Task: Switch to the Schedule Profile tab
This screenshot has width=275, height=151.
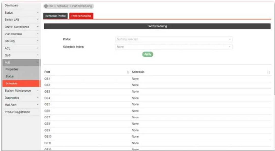Action: pos(55,16)
